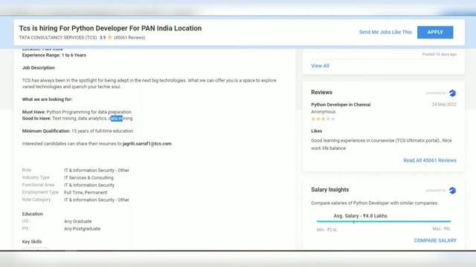Click 'IT & Information Security' functional area value
Image resolution: width=476 pixels, height=267 pixels.
click(89, 185)
